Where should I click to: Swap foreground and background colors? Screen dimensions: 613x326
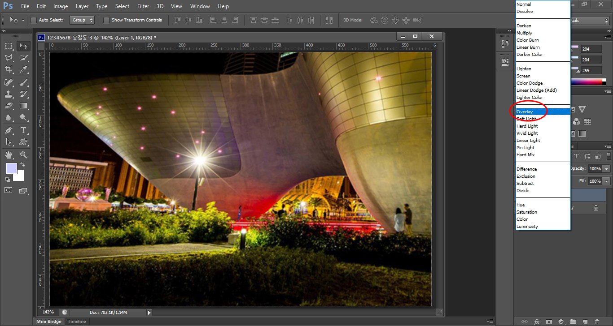click(x=22, y=165)
